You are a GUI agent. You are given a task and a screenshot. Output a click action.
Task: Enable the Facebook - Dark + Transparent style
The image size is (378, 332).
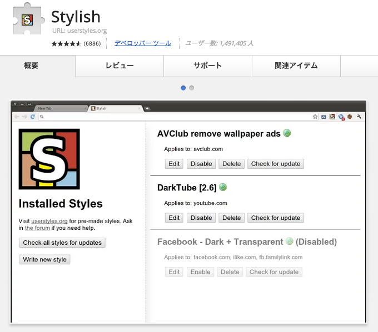coord(200,272)
